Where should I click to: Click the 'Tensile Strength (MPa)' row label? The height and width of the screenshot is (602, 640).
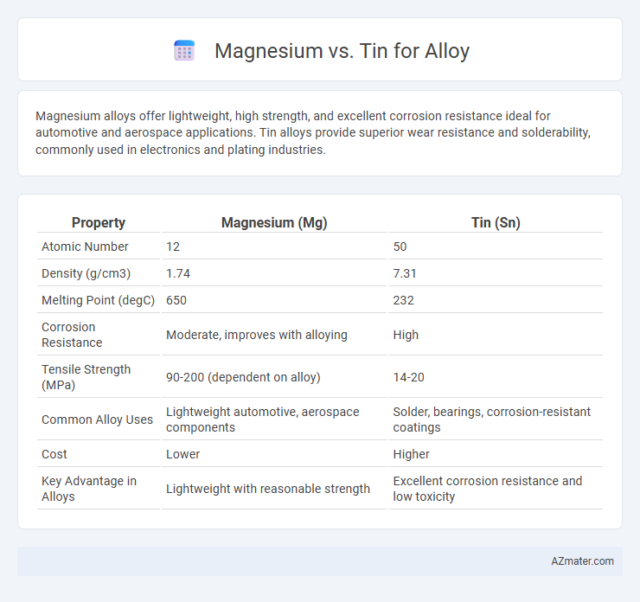pyautogui.click(x=86, y=377)
